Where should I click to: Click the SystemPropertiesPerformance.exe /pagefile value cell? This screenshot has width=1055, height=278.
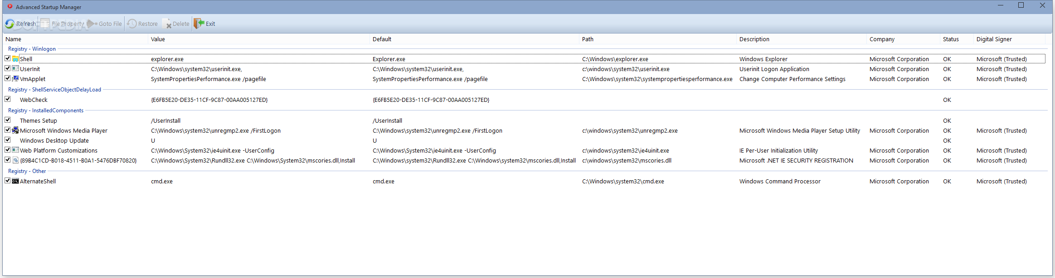(x=209, y=79)
